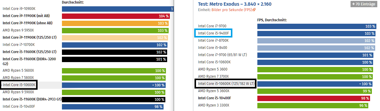Select the AMD Ryzen 3 3300X bar

point(313,105)
